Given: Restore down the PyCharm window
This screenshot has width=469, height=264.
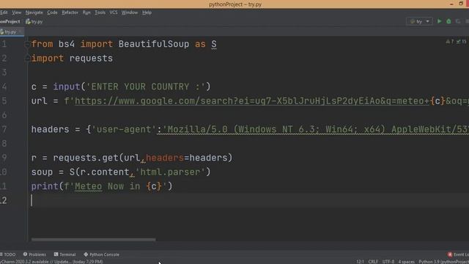Looking at the screenshot, I should point(461,4).
